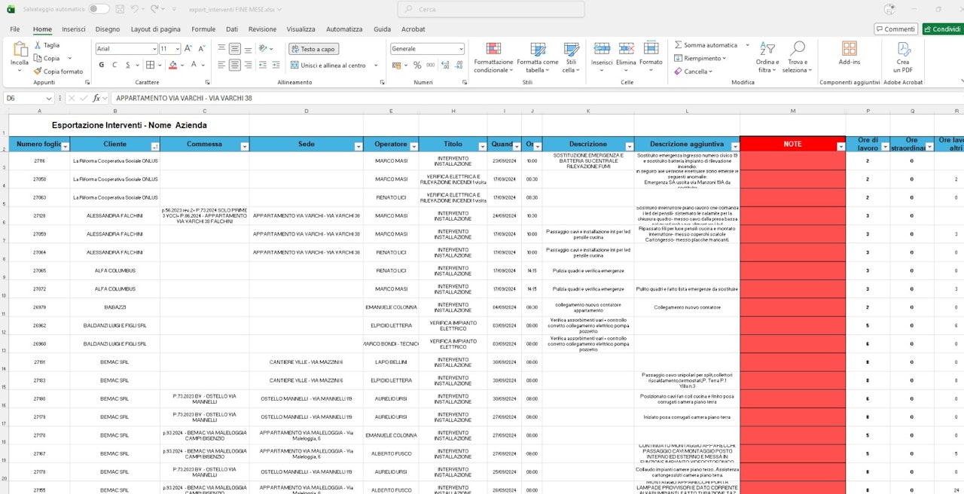The width and height of the screenshot is (964, 494).
Task: Toggle bold with the G button
Action: [x=101, y=65]
